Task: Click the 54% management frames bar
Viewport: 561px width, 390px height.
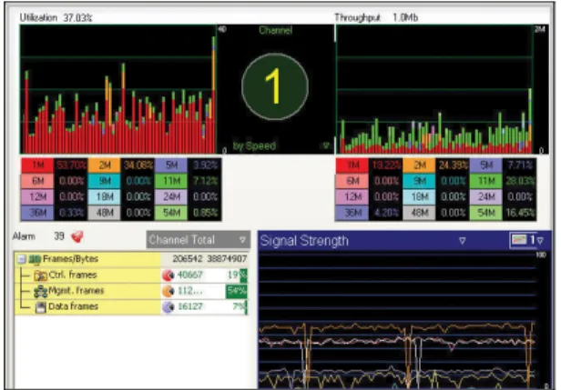Action: tap(237, 291)
